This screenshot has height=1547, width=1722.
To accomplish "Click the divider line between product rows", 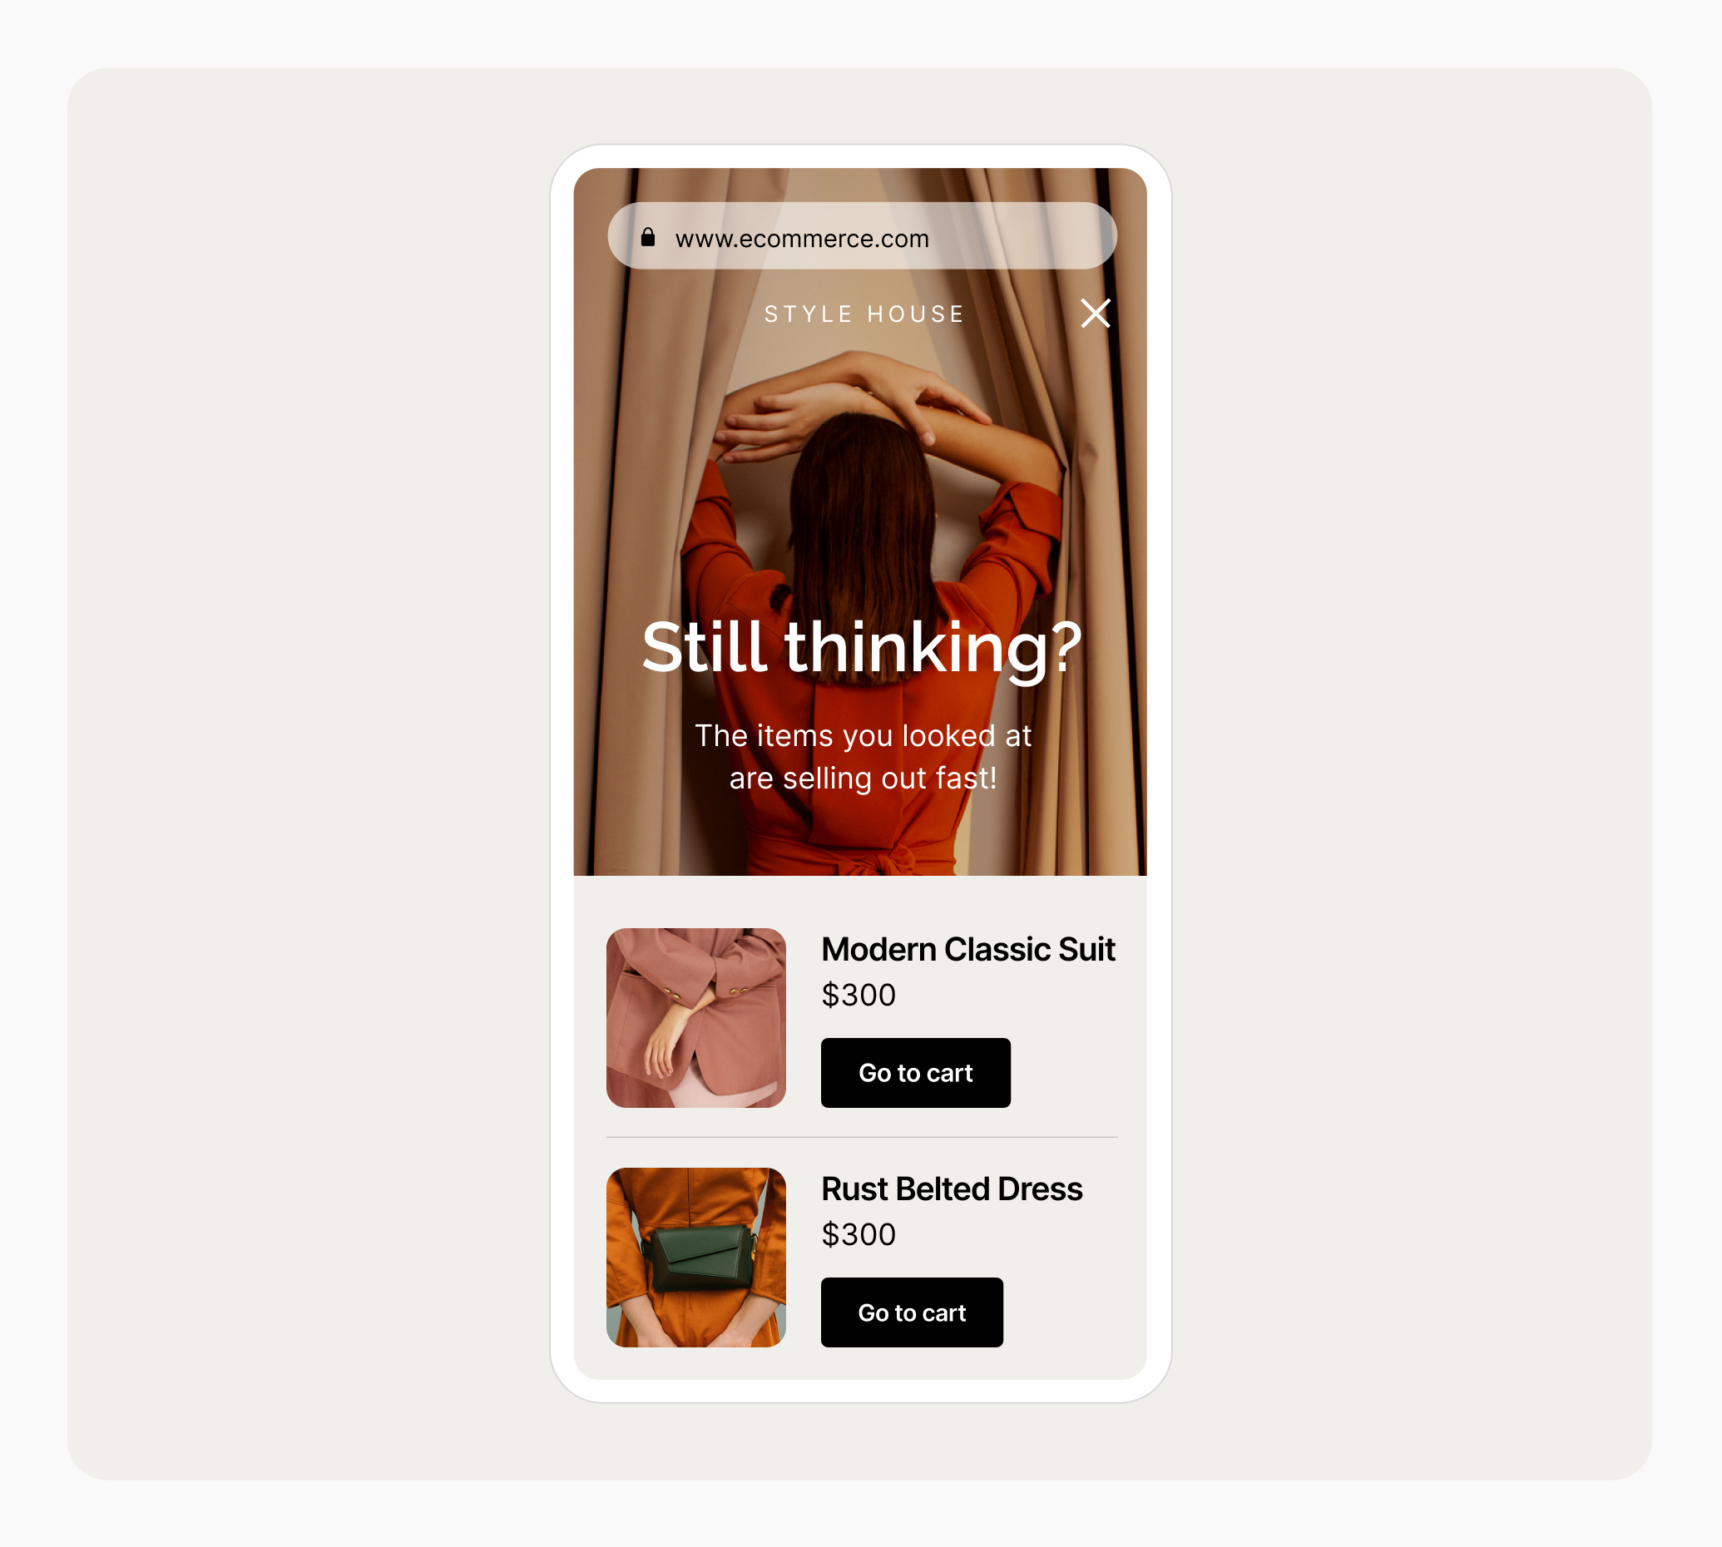I will pyautogui.click(x=862, y=1137).
